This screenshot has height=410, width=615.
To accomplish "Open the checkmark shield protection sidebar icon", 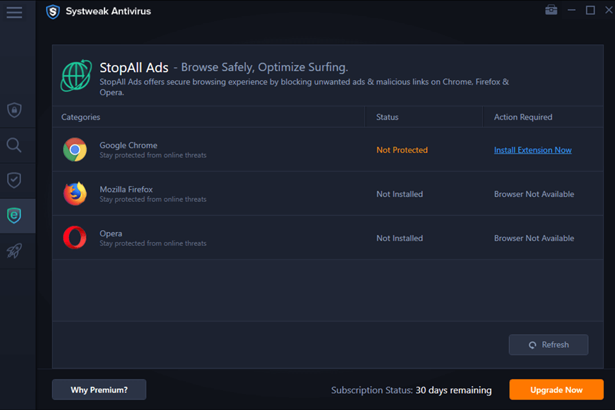I will [14, 180].
